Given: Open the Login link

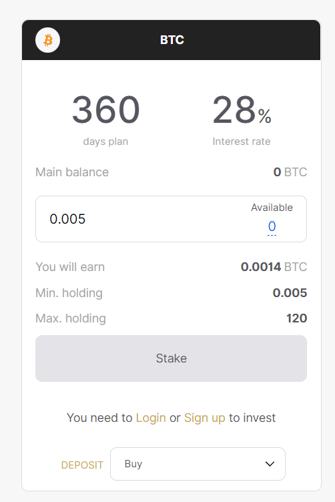Looking at the screenshot, I should click(x=151, y=418).
